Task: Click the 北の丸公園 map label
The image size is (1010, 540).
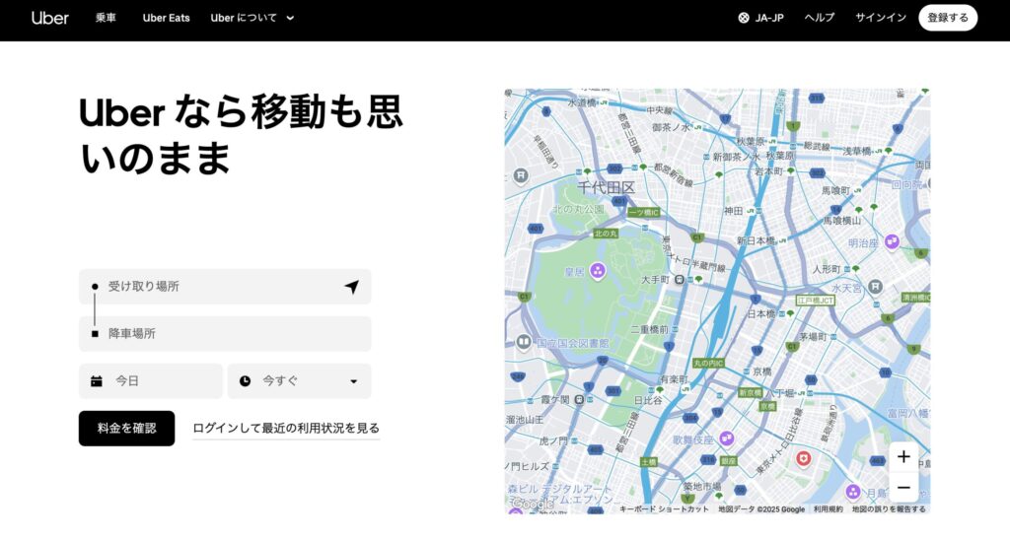Action: [578, 209]
